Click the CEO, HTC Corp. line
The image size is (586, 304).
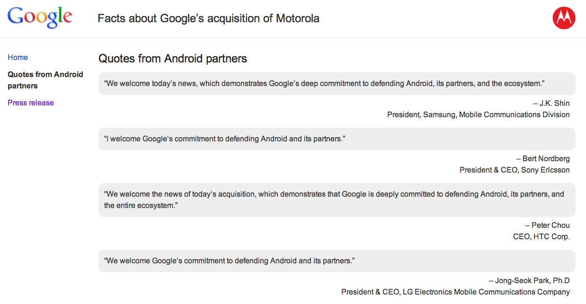click(542, 236)
